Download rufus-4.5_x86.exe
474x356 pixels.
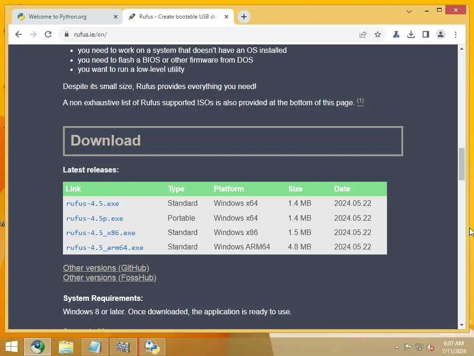(x=100, y=233)
